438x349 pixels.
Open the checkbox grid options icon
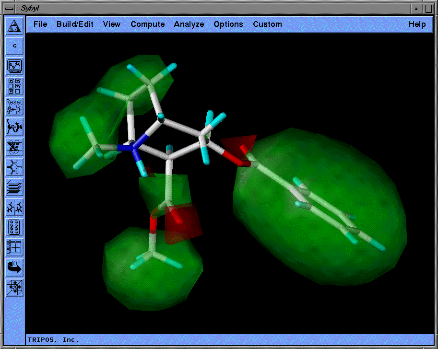point(14,86)
